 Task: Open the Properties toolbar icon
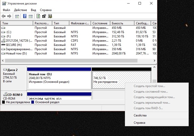(44, 16)
